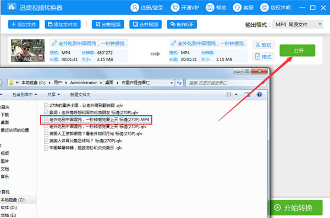Click 用户 in the address path
The width and height of the screenshot is (330, 218).
[x=58, y=83]
